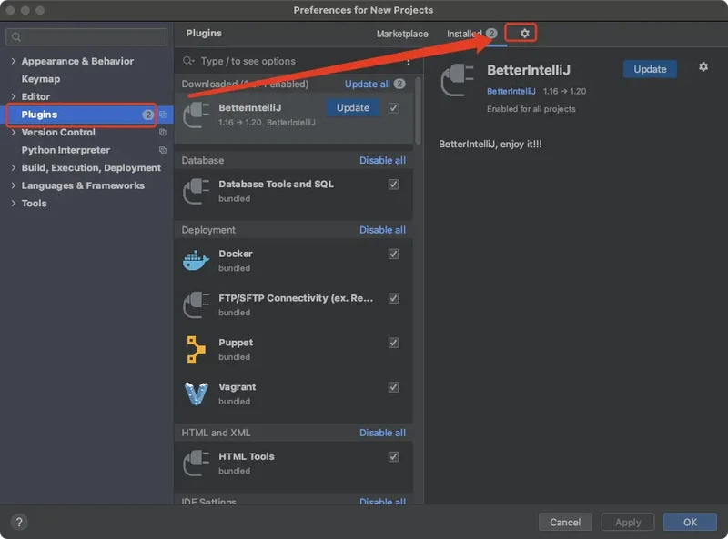728x539 pixels.
Task: Open Python Interpreter settings
Action: point(66,150)
